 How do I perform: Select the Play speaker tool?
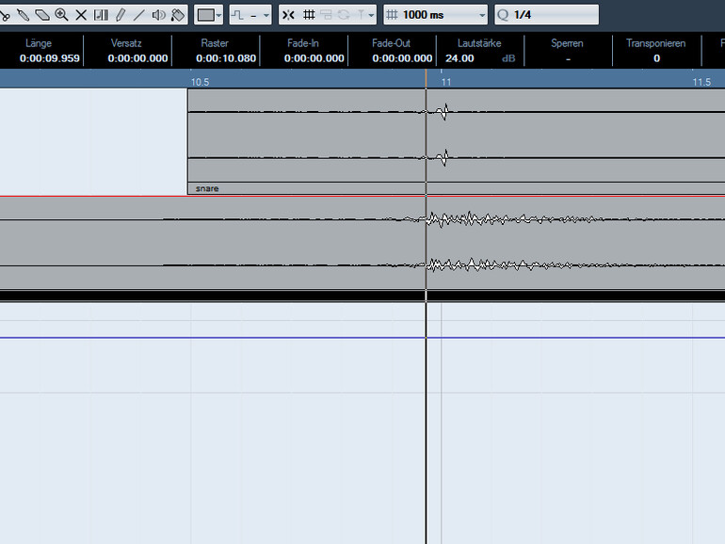(x=158, y=15)
